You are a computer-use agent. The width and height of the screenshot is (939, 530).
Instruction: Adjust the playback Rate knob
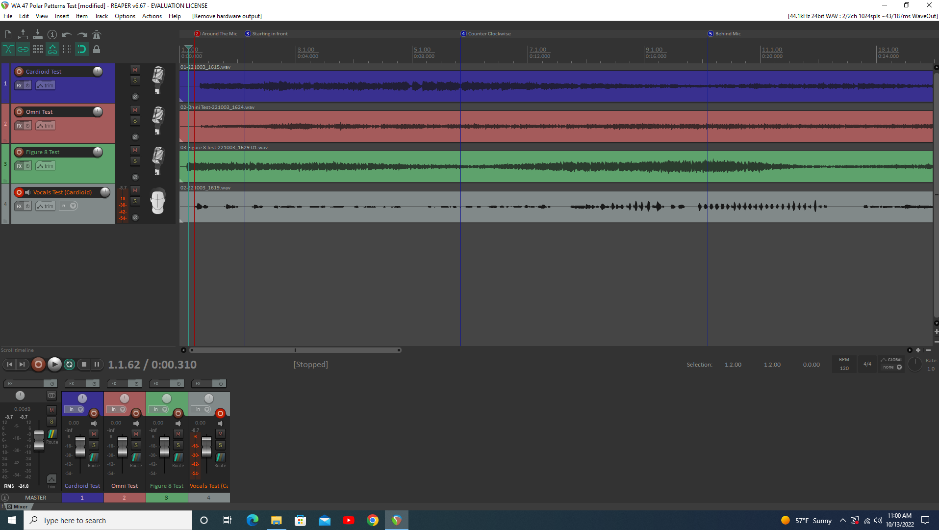(x=914, y=364)
